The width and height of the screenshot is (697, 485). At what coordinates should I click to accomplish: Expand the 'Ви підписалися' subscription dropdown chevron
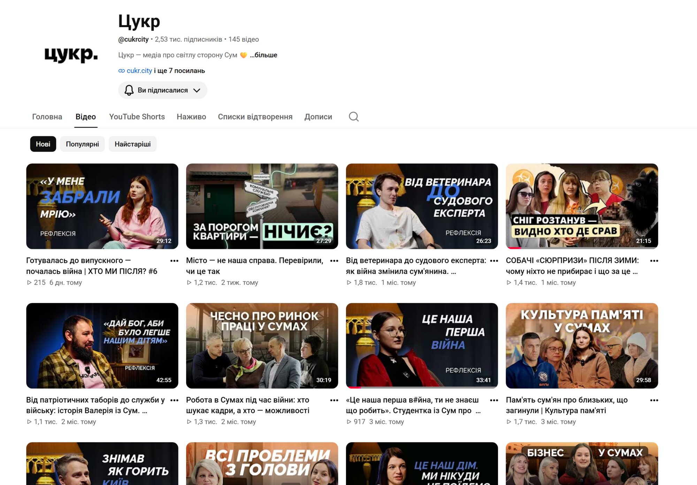197,90
